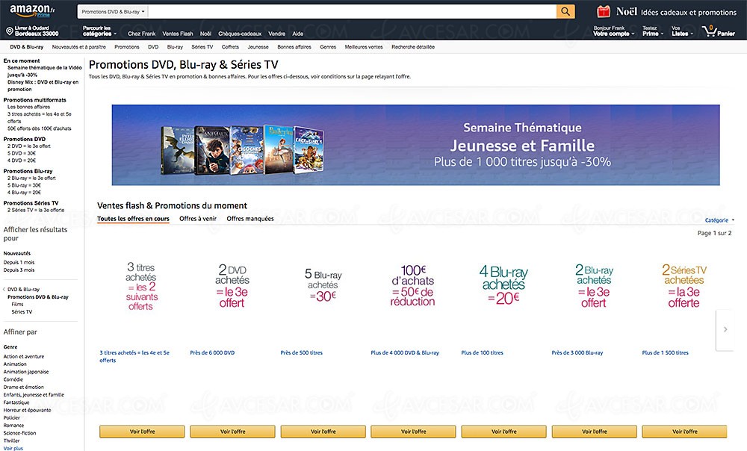
Task: Launch the search with the magnifier icon
Action: (x=565, y=11)
